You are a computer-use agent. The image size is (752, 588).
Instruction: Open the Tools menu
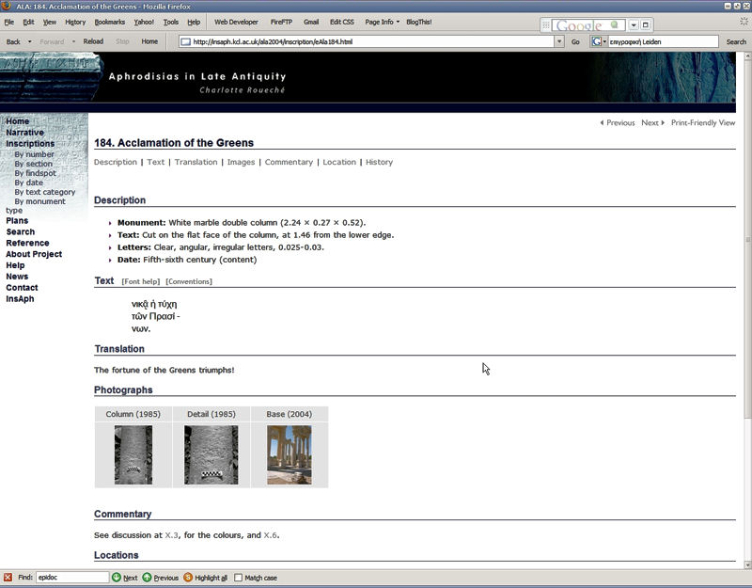[170, 22]
